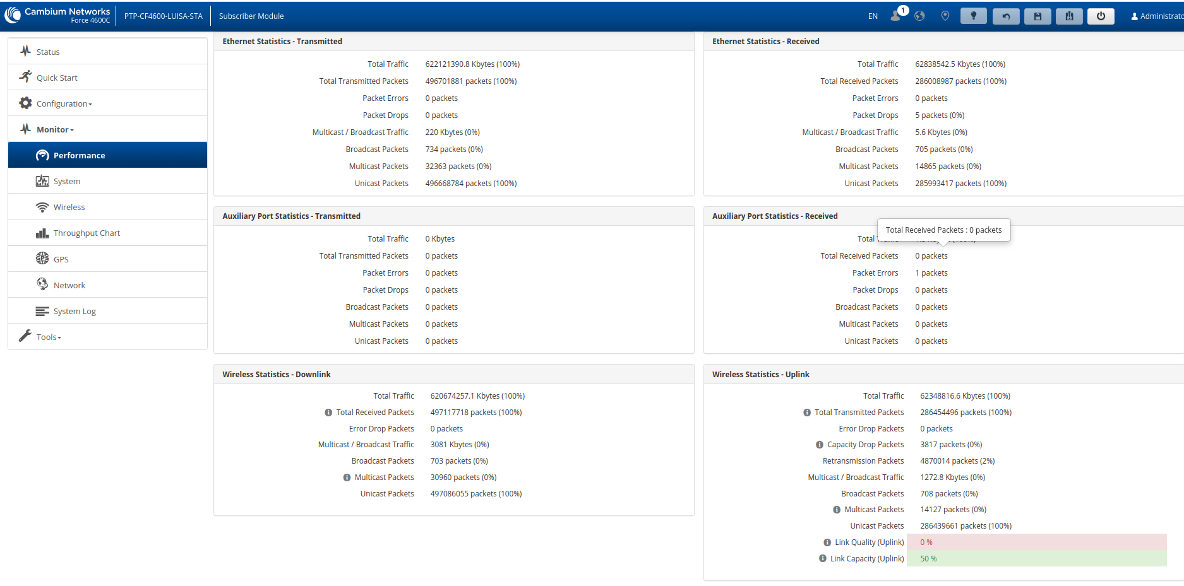The image size is (1184, 586).
Task: Click info icon beside Link Capacity (Uplink)
Action: tap(823, 558)
